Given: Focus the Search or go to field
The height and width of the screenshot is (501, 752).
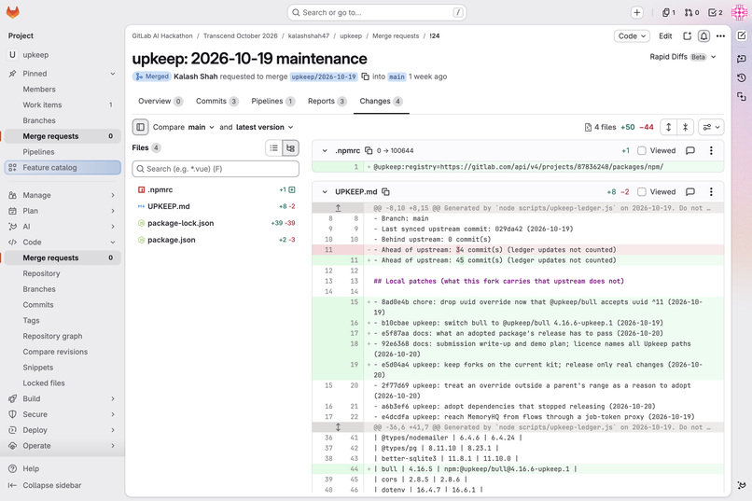Looking at the screenshot, I should tap(377, 12).
